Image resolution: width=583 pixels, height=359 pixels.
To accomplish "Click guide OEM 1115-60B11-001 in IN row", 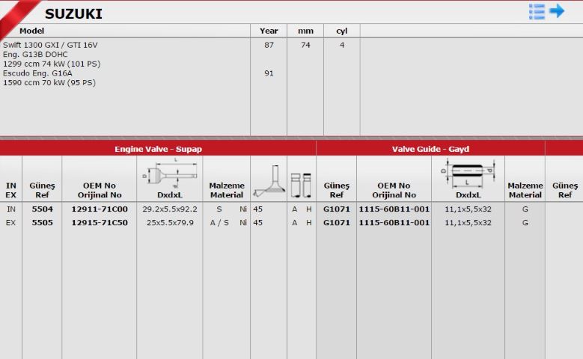I will coord(394,209).
